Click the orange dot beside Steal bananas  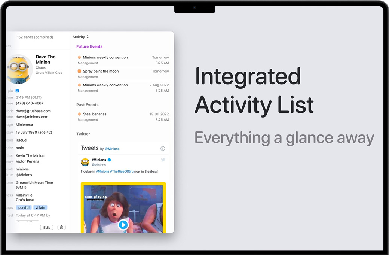tap(79, 114)
